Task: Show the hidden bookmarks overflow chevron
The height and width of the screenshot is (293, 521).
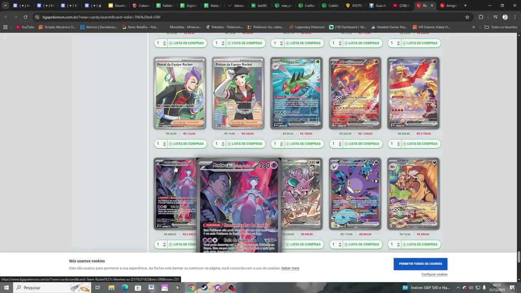Action: (473, 27)
